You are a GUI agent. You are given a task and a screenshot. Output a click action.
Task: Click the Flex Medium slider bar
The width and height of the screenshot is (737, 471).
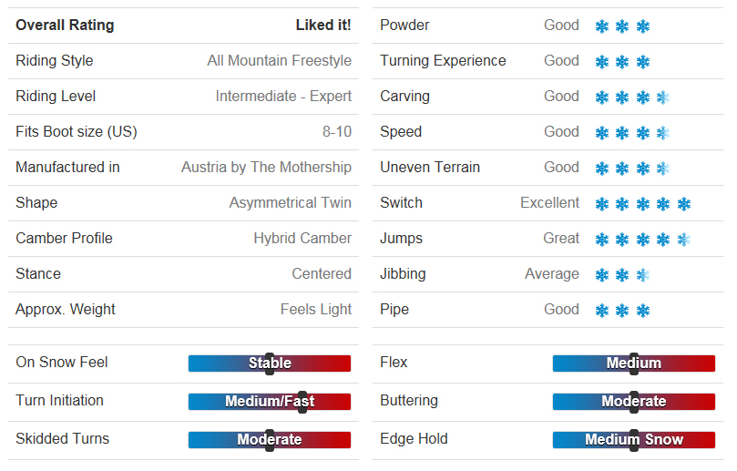[634, 363]
